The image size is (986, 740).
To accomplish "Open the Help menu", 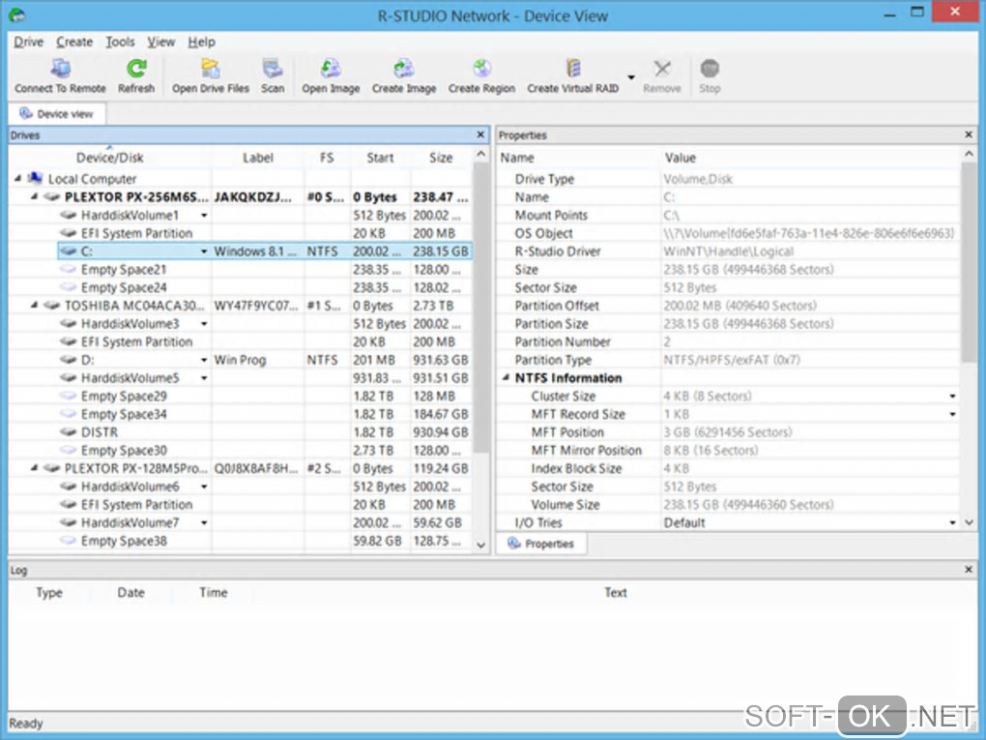I will pos(201,43).
